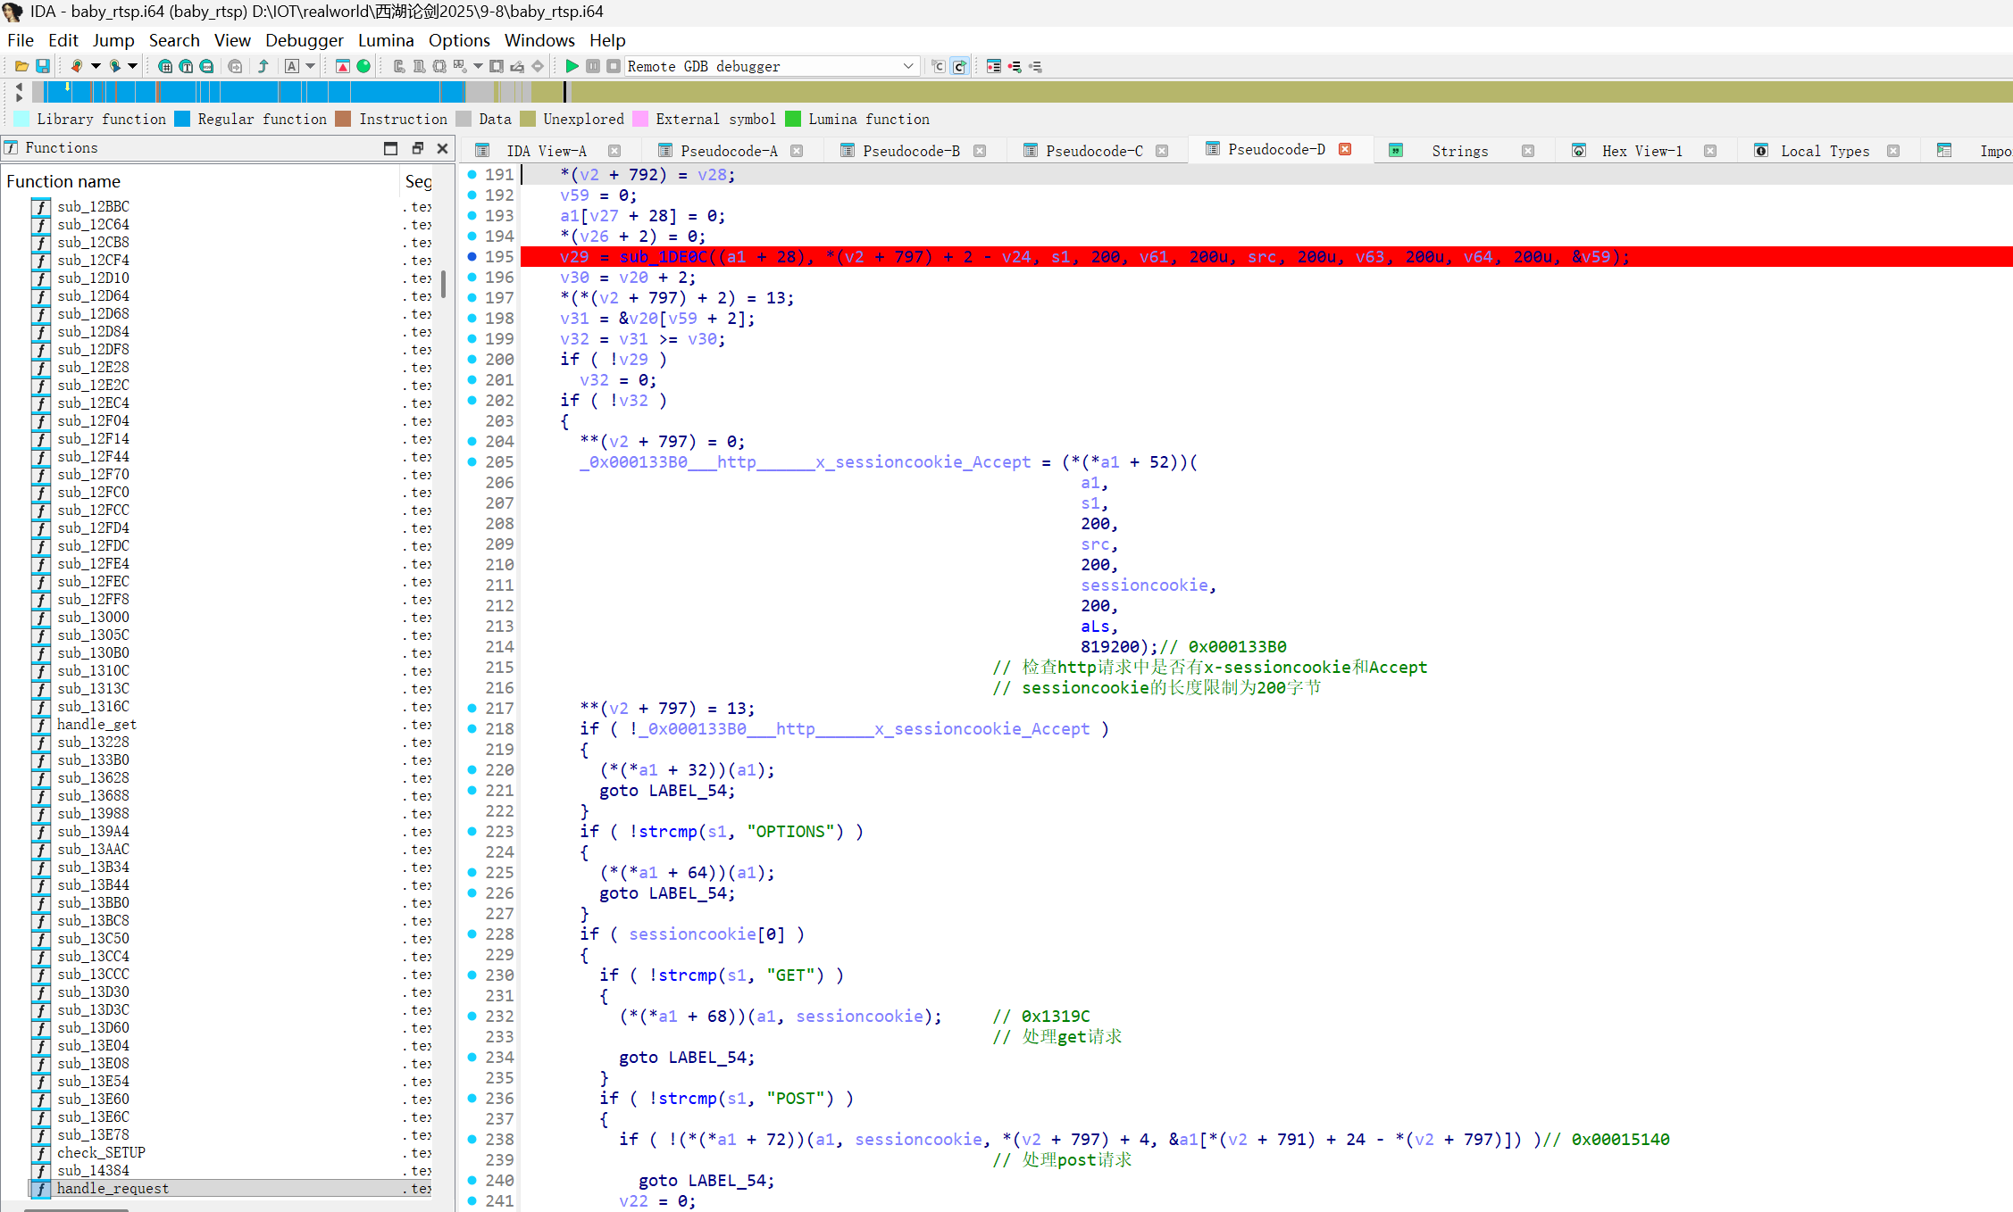Click the green up-arrow jump icon

(x=263, y=66)
